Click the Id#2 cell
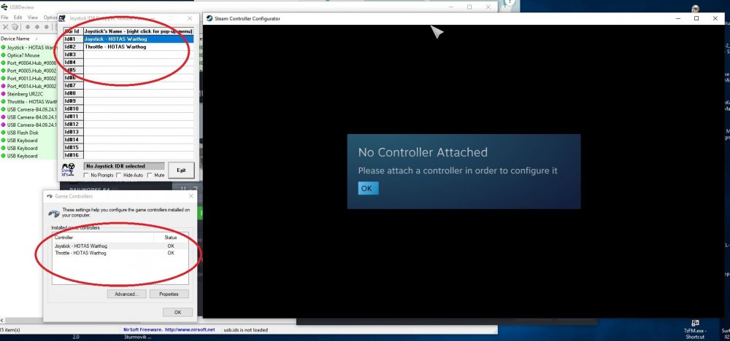The image size is (730, 341). tap(73, 47)
